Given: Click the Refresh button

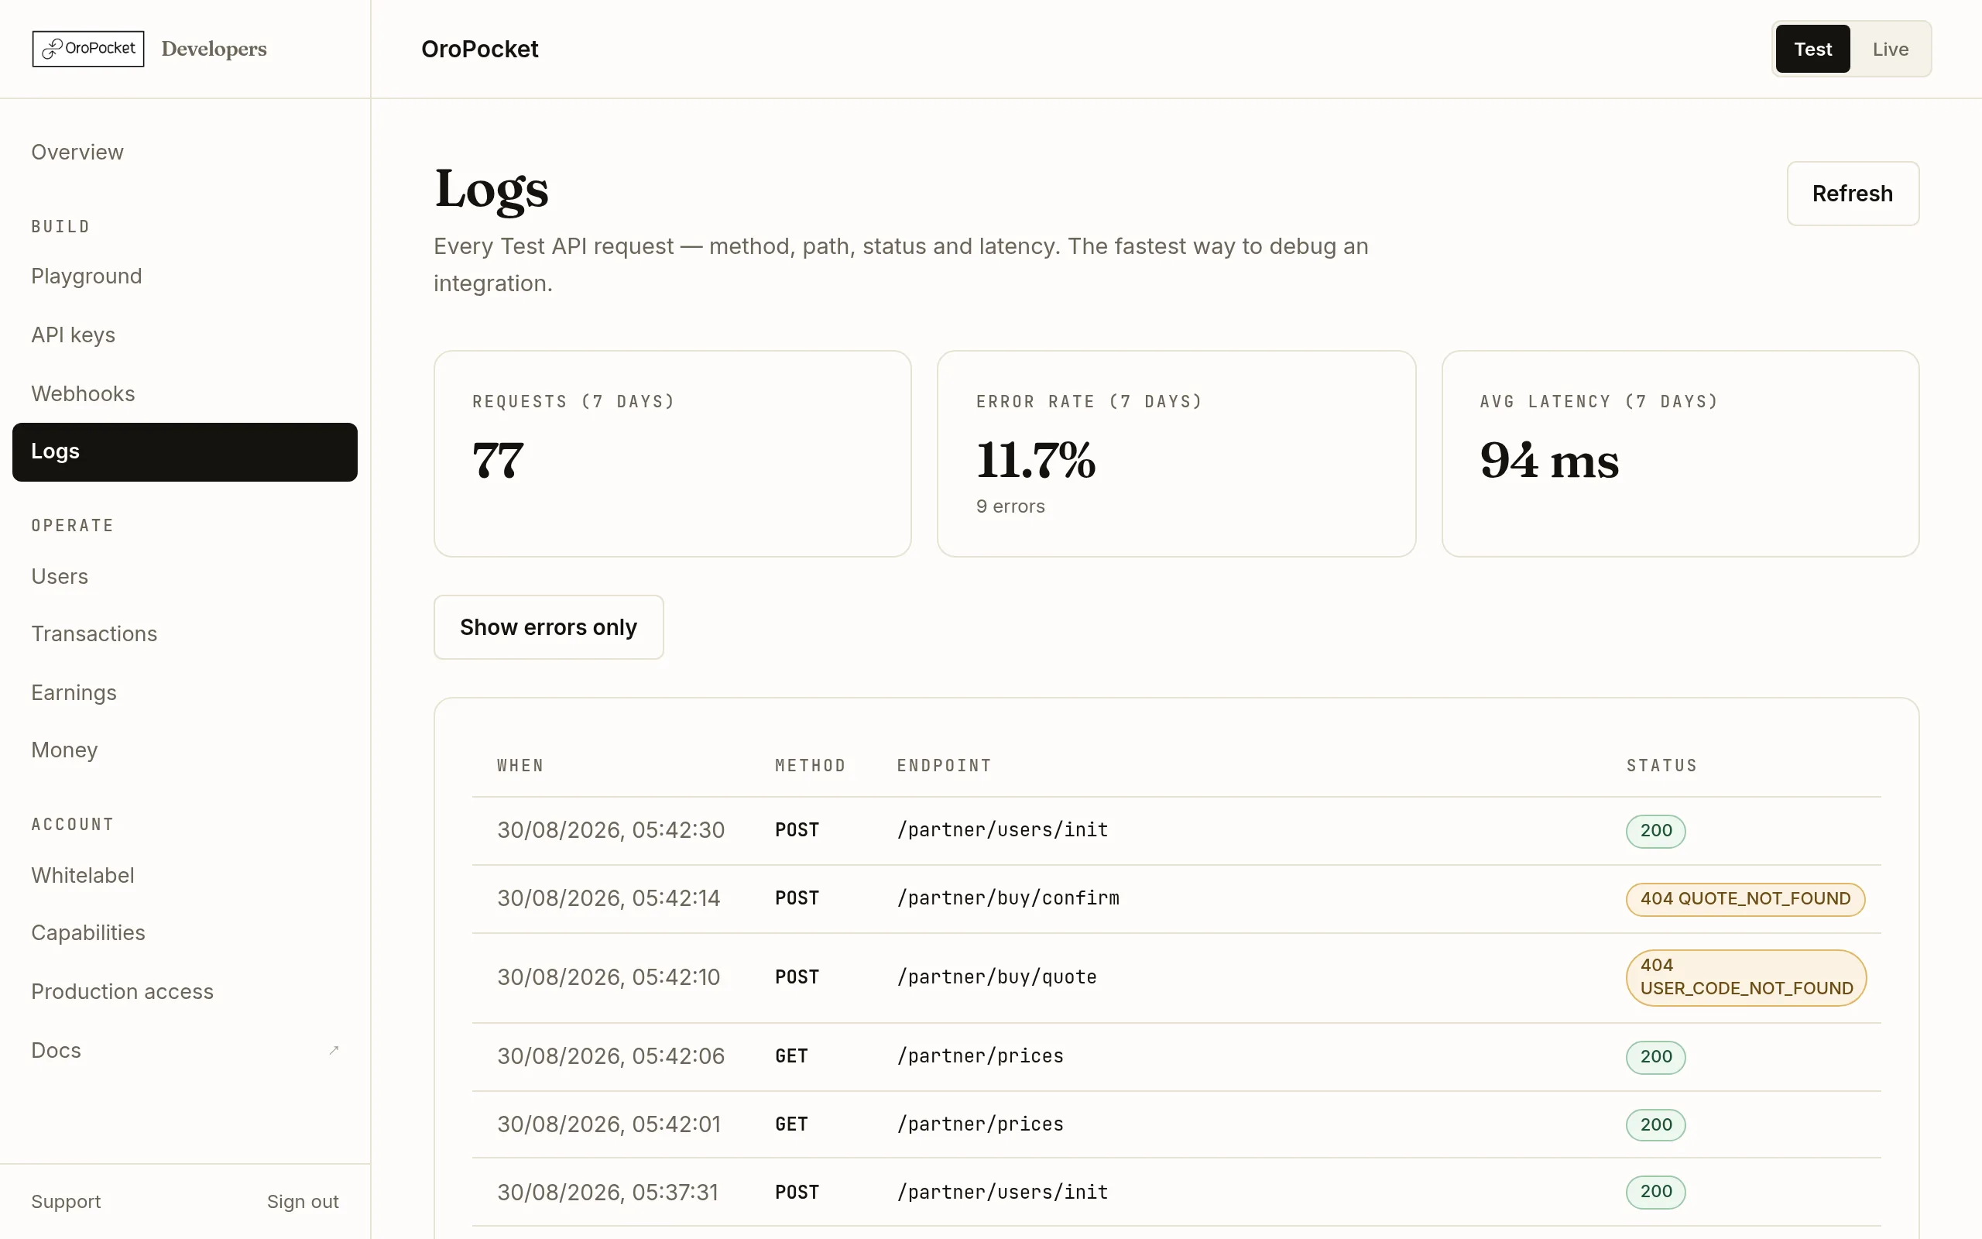Looking at the screenshot, I should click(x=1853, y=194).
